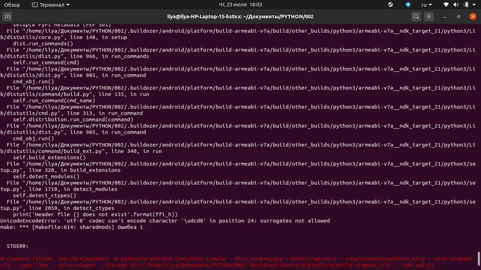Image resolution: width=481 pixels, height=270 pixels.
Task: Click the 'setup(# PyPI Metadata (PEP 301)' line
Action: click(x=62, y=25)
